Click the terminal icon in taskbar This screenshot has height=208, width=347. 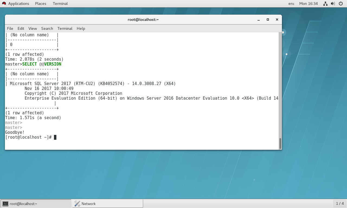(5, 204)
